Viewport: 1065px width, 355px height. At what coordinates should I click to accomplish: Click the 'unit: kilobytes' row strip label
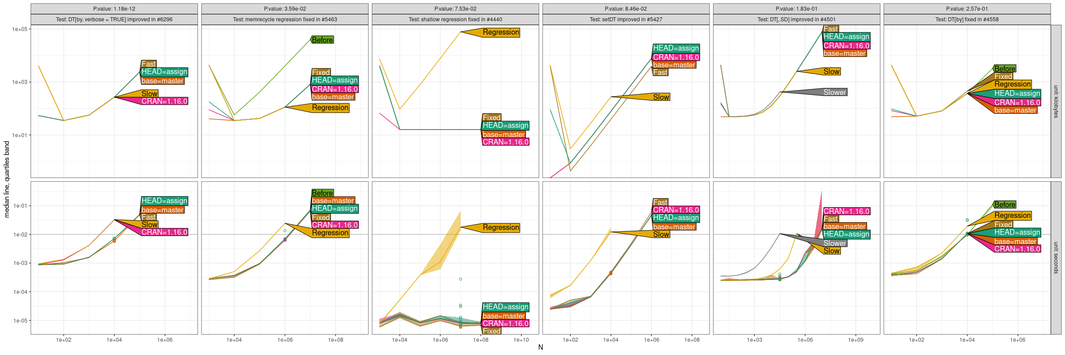[1056, 102]
